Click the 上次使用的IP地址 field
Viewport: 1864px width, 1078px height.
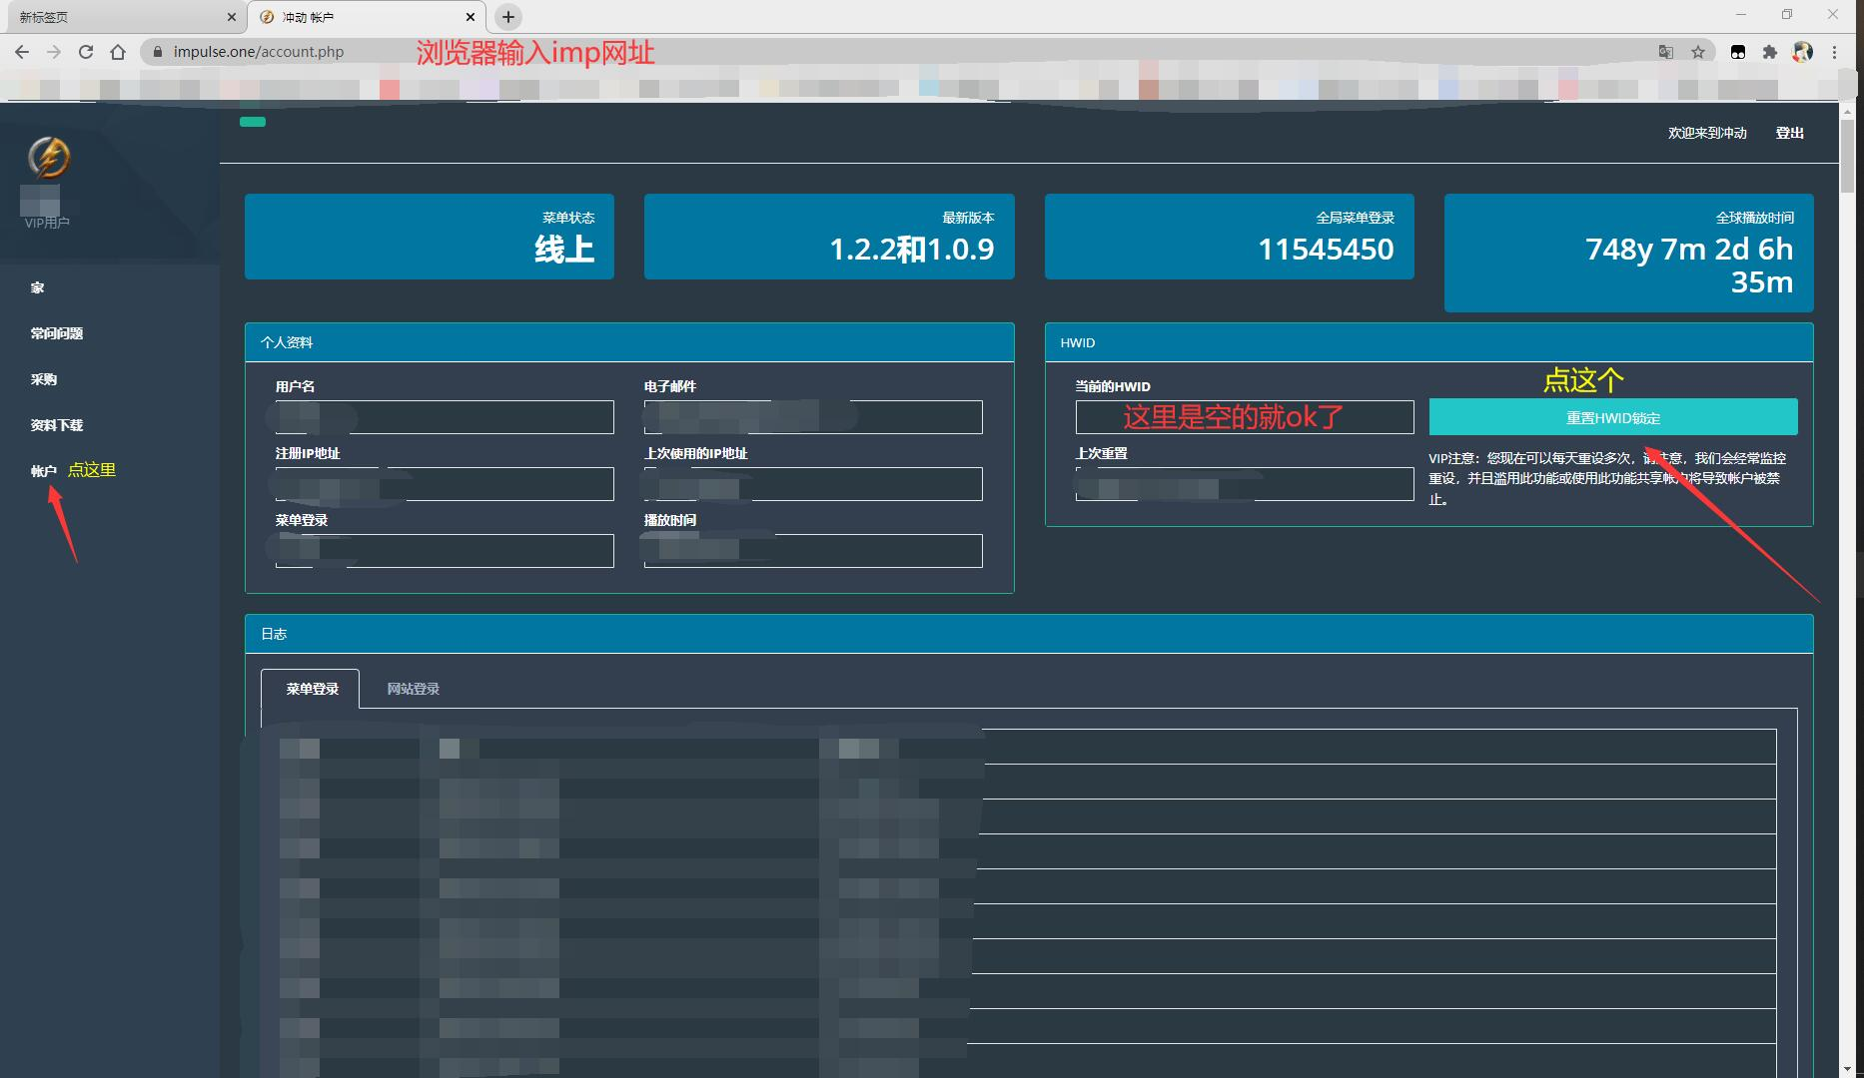tap(813, 484)
